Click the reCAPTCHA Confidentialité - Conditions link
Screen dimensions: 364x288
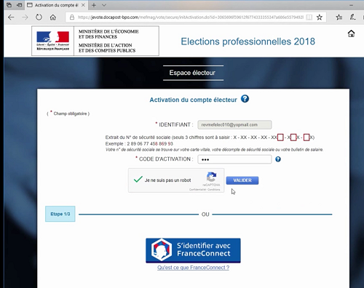205,190
